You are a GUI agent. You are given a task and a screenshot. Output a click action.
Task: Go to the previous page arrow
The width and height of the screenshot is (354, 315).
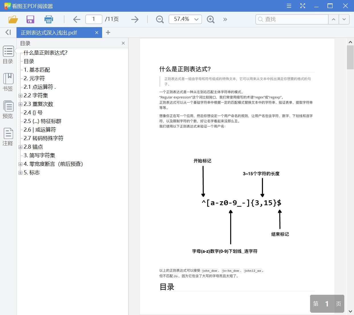pyautogui.click(x=76, y=19)
